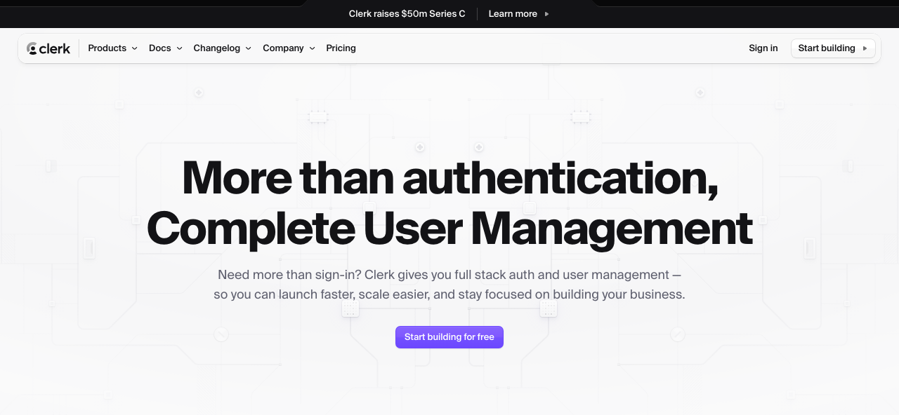Select the Pricing menu item
The image size is (899, 415).
(x=341, y=48)
